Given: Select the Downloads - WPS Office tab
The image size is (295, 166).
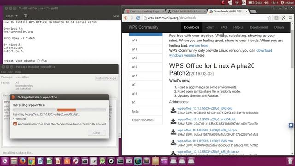Looking at the screenshot, I should pos(228,11).
